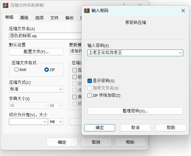Click 确定 in archive parameters window
191x156 pixels.
pos(62,142)
